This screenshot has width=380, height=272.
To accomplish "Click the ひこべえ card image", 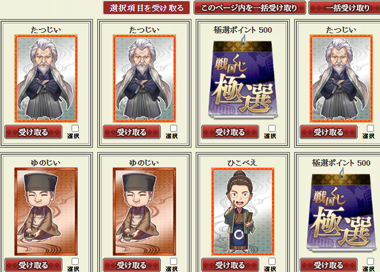I will (243, 211).
